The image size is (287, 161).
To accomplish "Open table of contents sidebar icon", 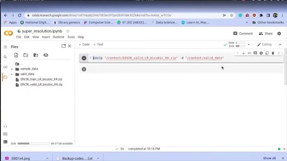I will coord(5,47).
